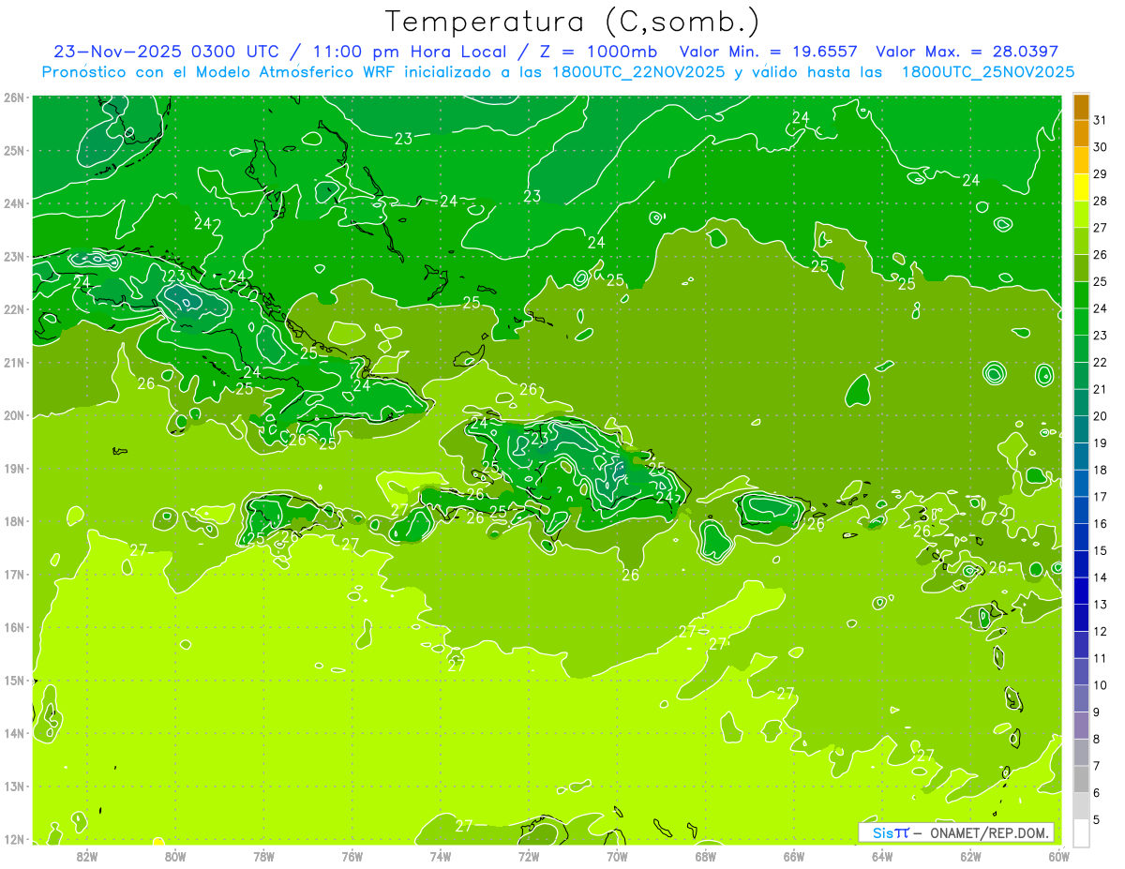Click the "23N" latitude axis label

click(x=14, y=256)
